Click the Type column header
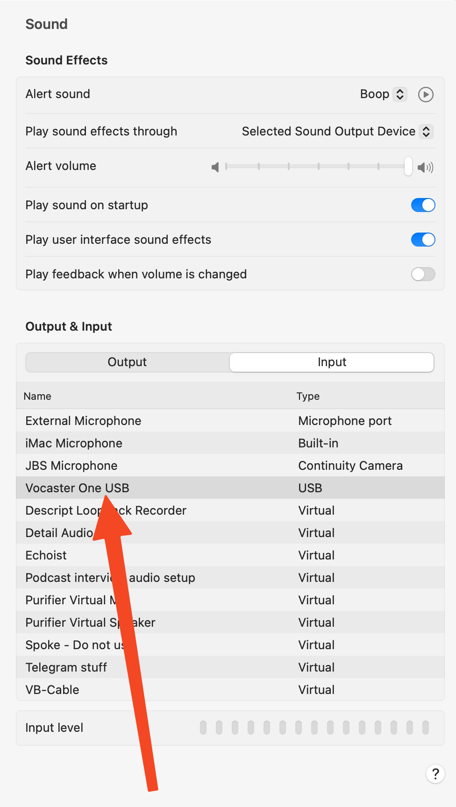 point(308,396)
